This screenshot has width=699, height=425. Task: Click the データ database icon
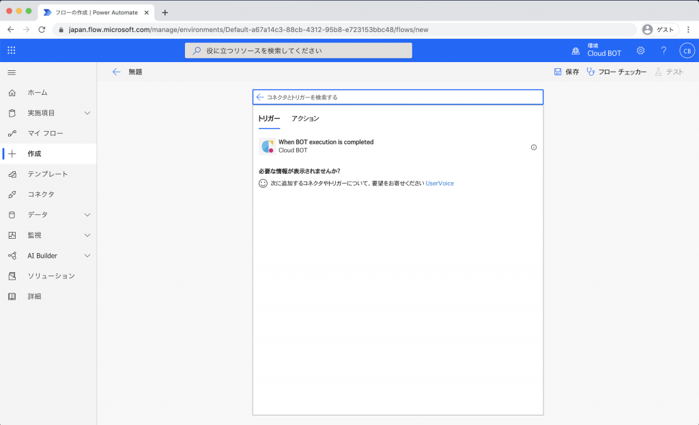tap(12, 215)
